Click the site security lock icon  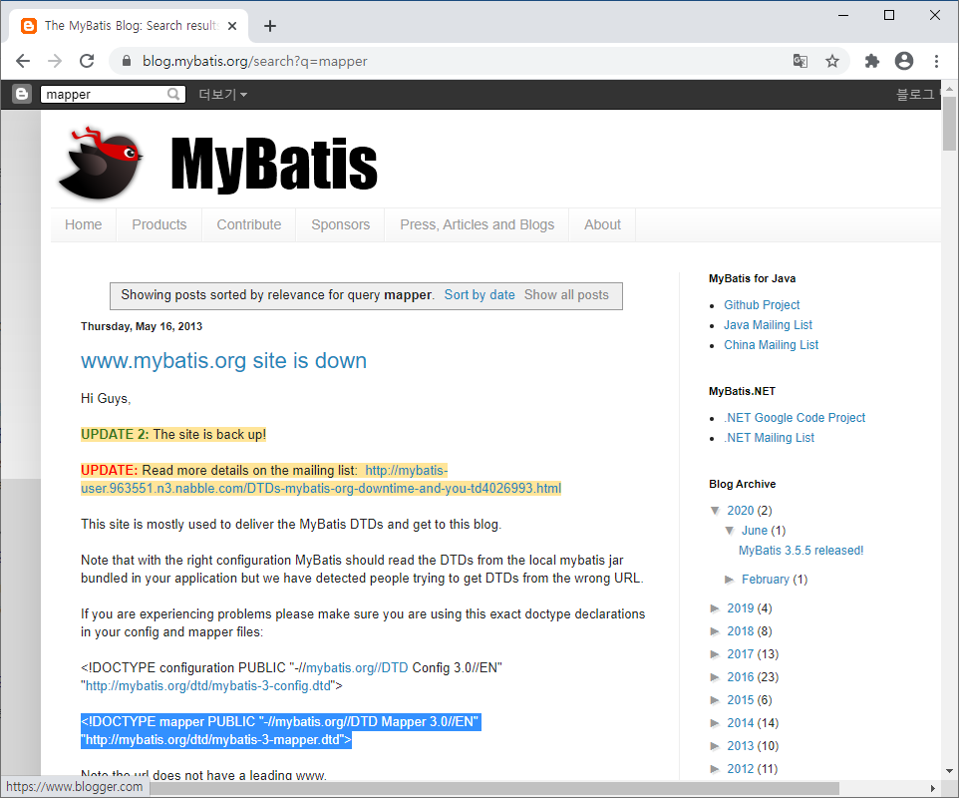pos(127,61)
